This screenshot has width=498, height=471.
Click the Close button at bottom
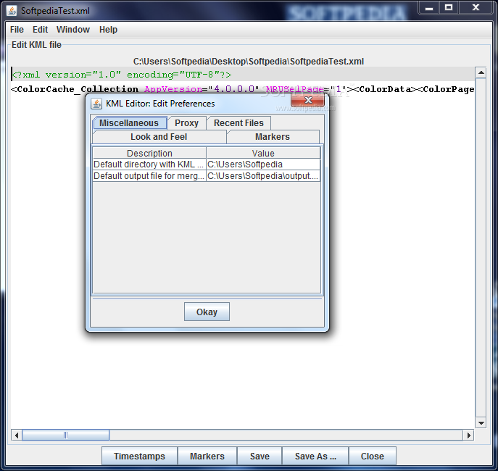(372, 456)
